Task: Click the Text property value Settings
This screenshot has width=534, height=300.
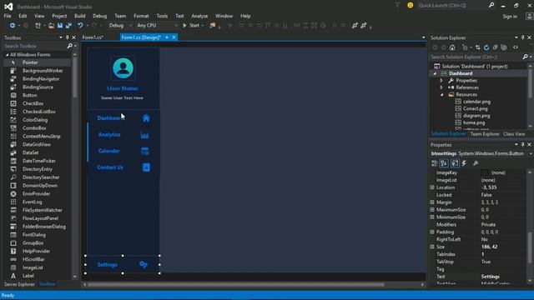Action: pyautogui.click(x=490, y=277)
